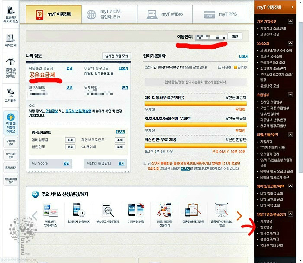303x263 pixels.
Task: Open the myT 이동전화 sidebar header
Action: click(x=275, y=7)
